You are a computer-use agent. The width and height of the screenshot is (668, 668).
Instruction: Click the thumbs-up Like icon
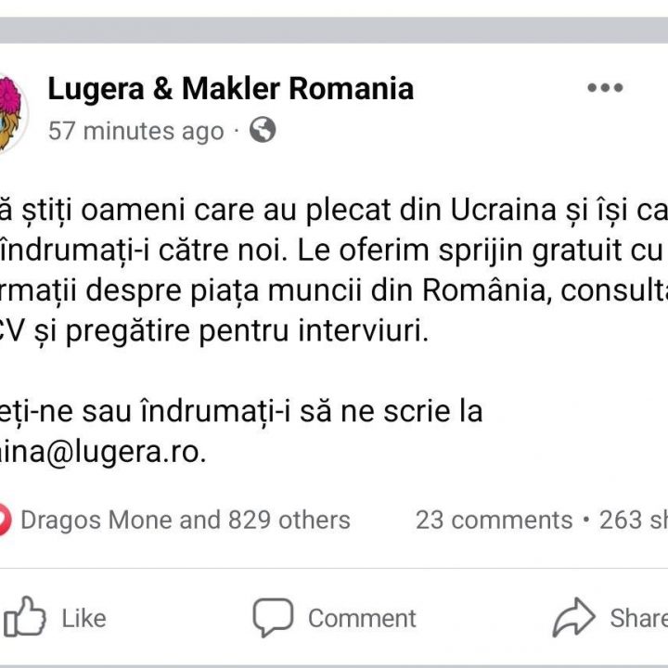pos(24,617)
